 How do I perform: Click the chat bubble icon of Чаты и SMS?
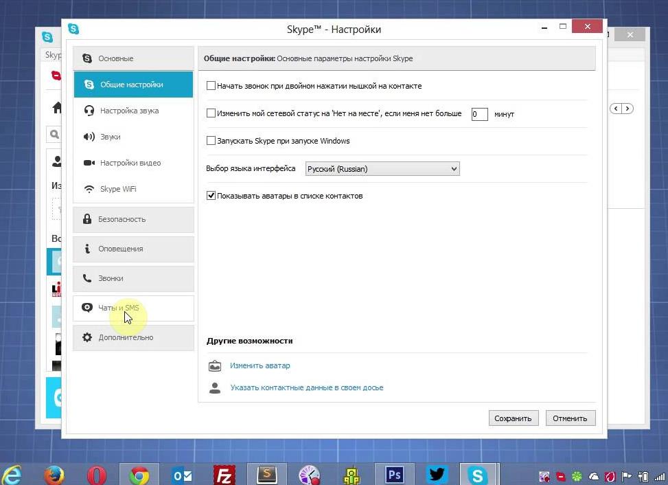[x=87, y=307]
